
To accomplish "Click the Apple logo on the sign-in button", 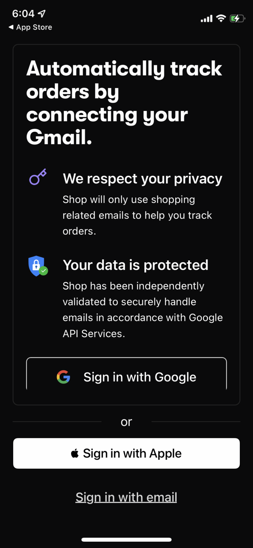I will [75, 453].
